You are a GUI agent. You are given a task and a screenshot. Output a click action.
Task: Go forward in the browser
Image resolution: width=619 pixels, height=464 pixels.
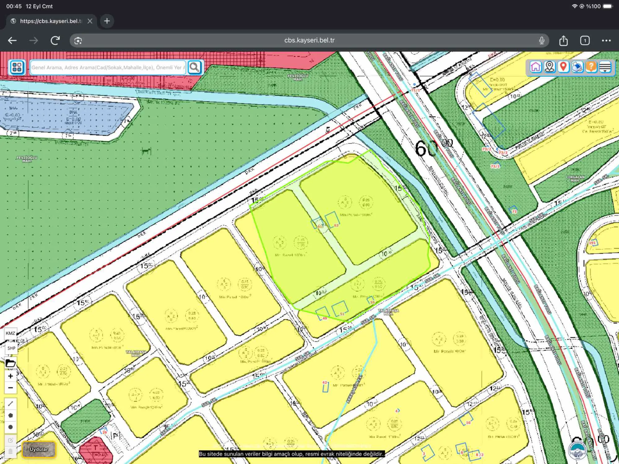click(x=34, y=41)
